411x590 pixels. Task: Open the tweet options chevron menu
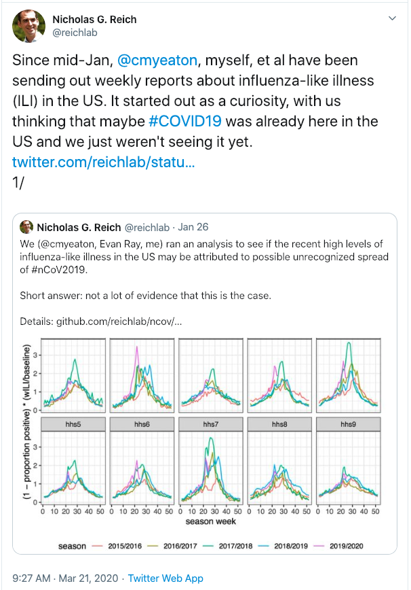tap(392, 18)
